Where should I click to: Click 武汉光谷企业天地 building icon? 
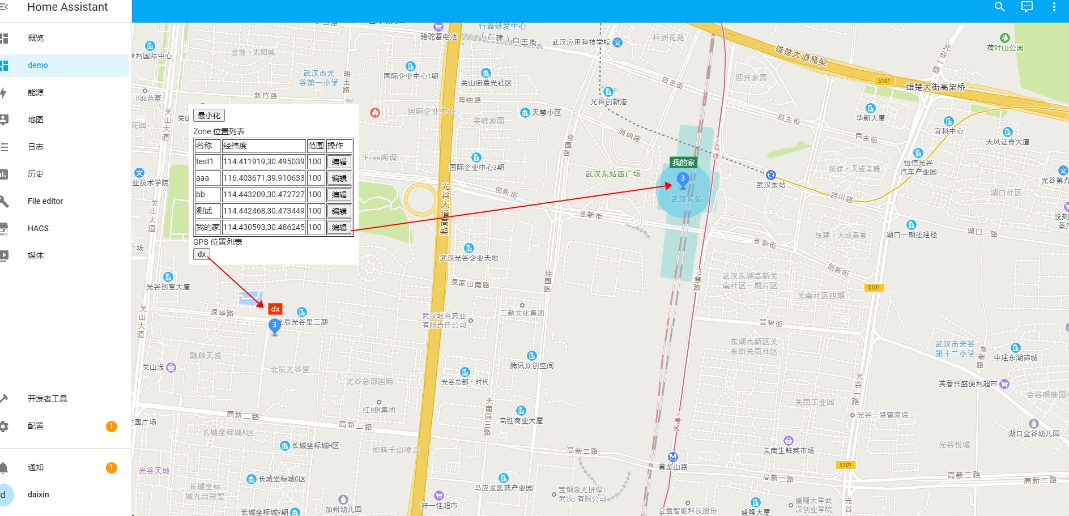[x=469, y=248]
